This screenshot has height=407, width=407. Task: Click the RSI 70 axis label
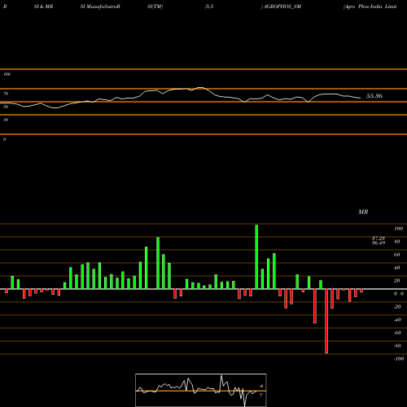[6, 94]
